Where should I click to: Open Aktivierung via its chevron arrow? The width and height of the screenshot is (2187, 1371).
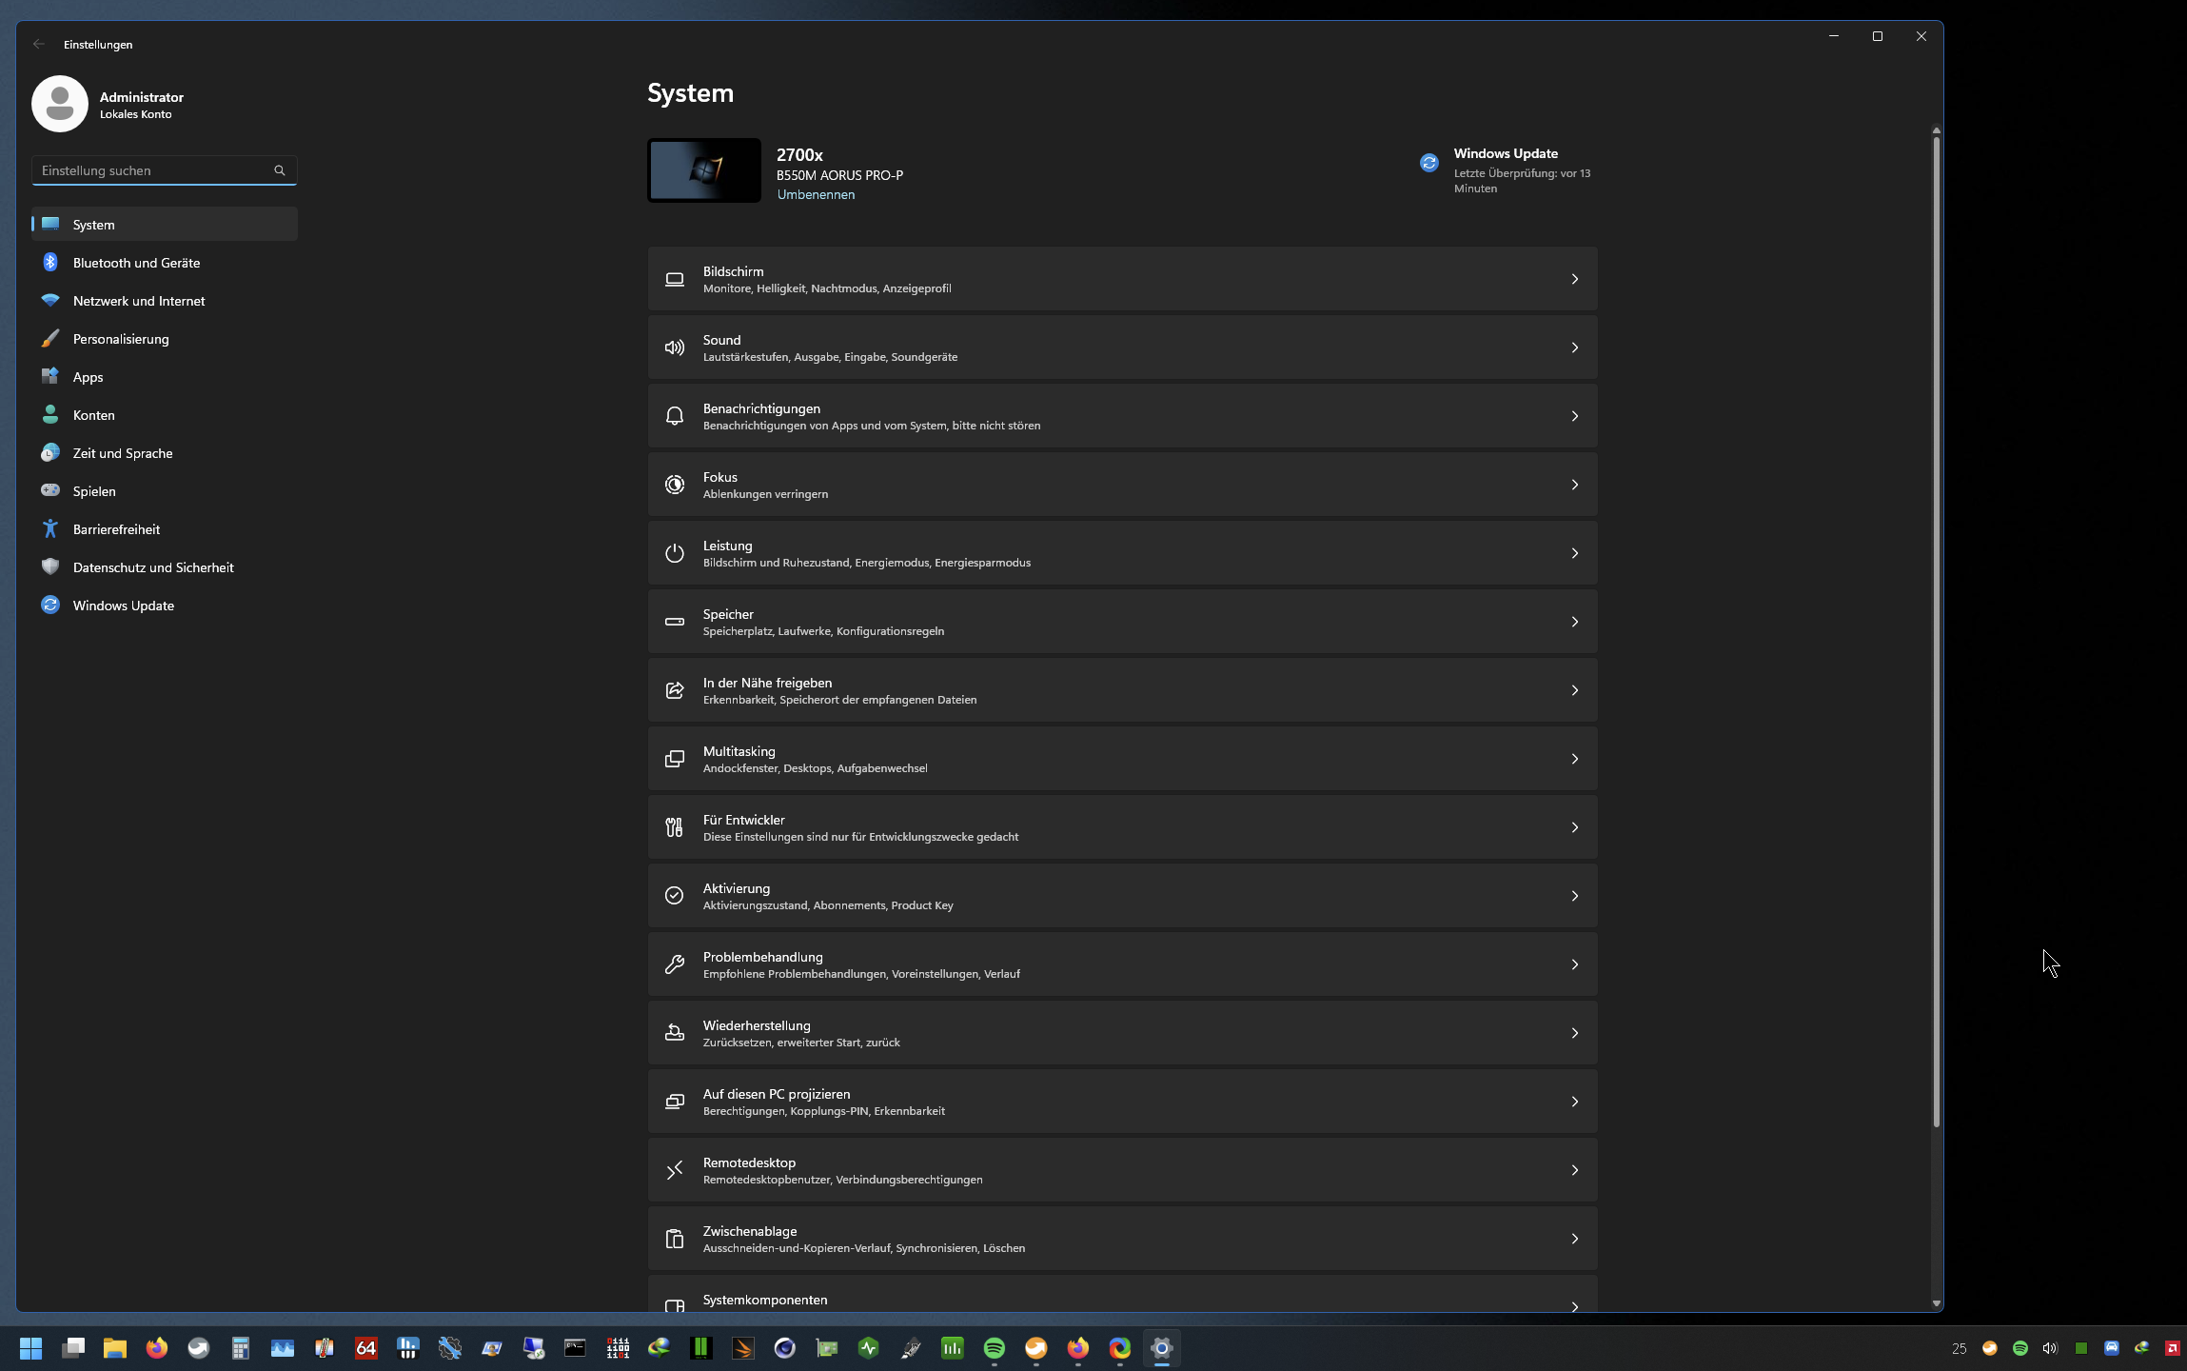click(x=1574, y=896)
